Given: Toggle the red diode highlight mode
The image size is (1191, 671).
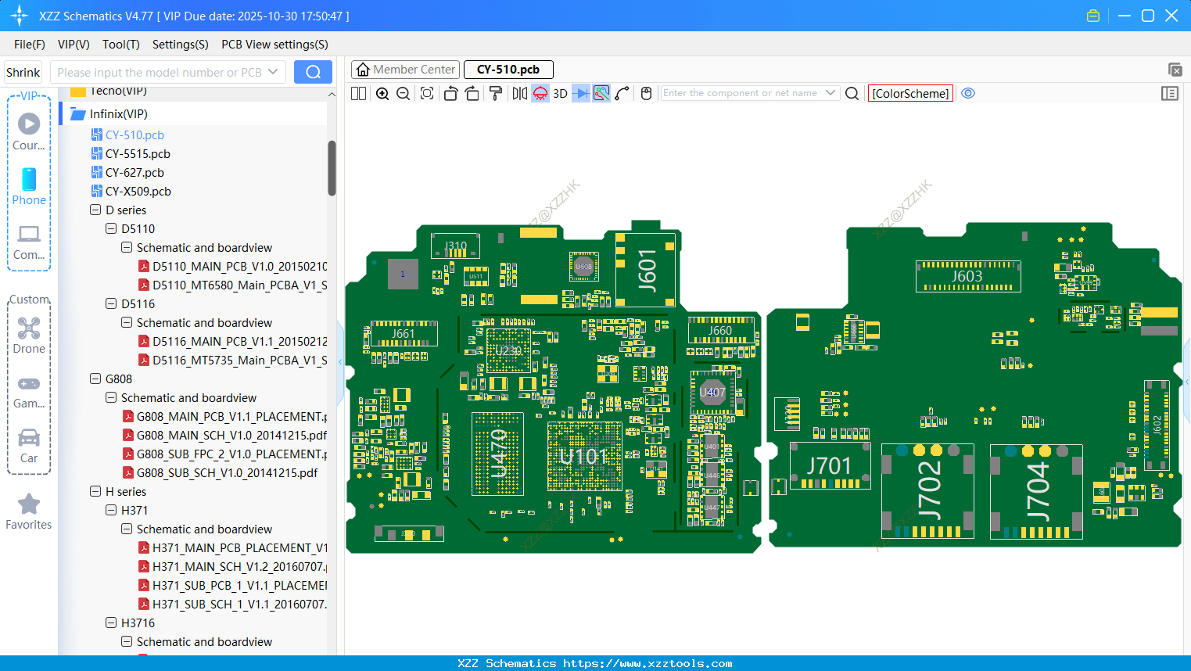Looking at the screenshot, I should click(x=540, y=93).
